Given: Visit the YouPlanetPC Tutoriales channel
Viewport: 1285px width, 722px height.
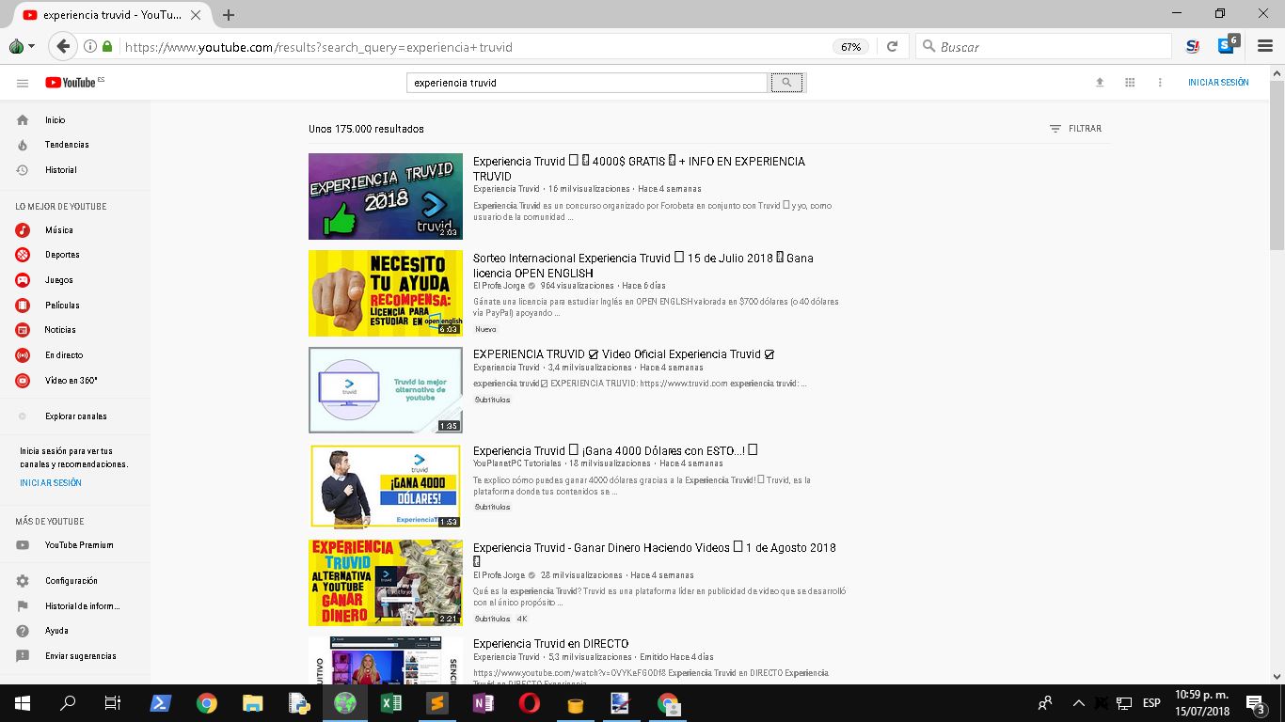Looking at the screenshot, I should [x=517, y=463].
